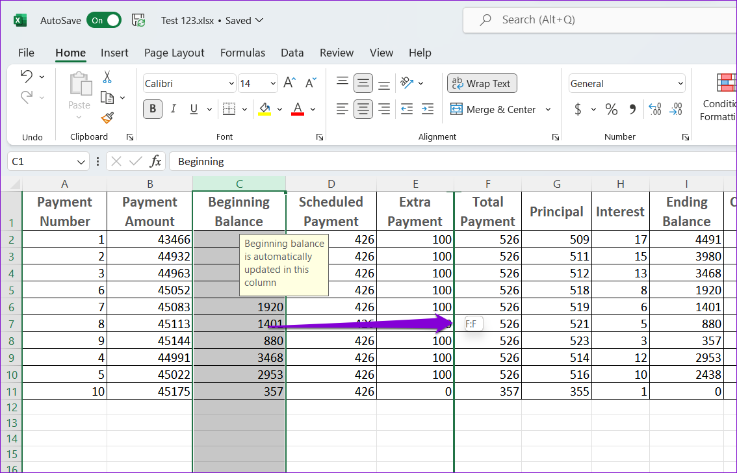Screen dimensions: 737x473
Task: Open the Formulas ribbon tab
Action: click(242, 53)
